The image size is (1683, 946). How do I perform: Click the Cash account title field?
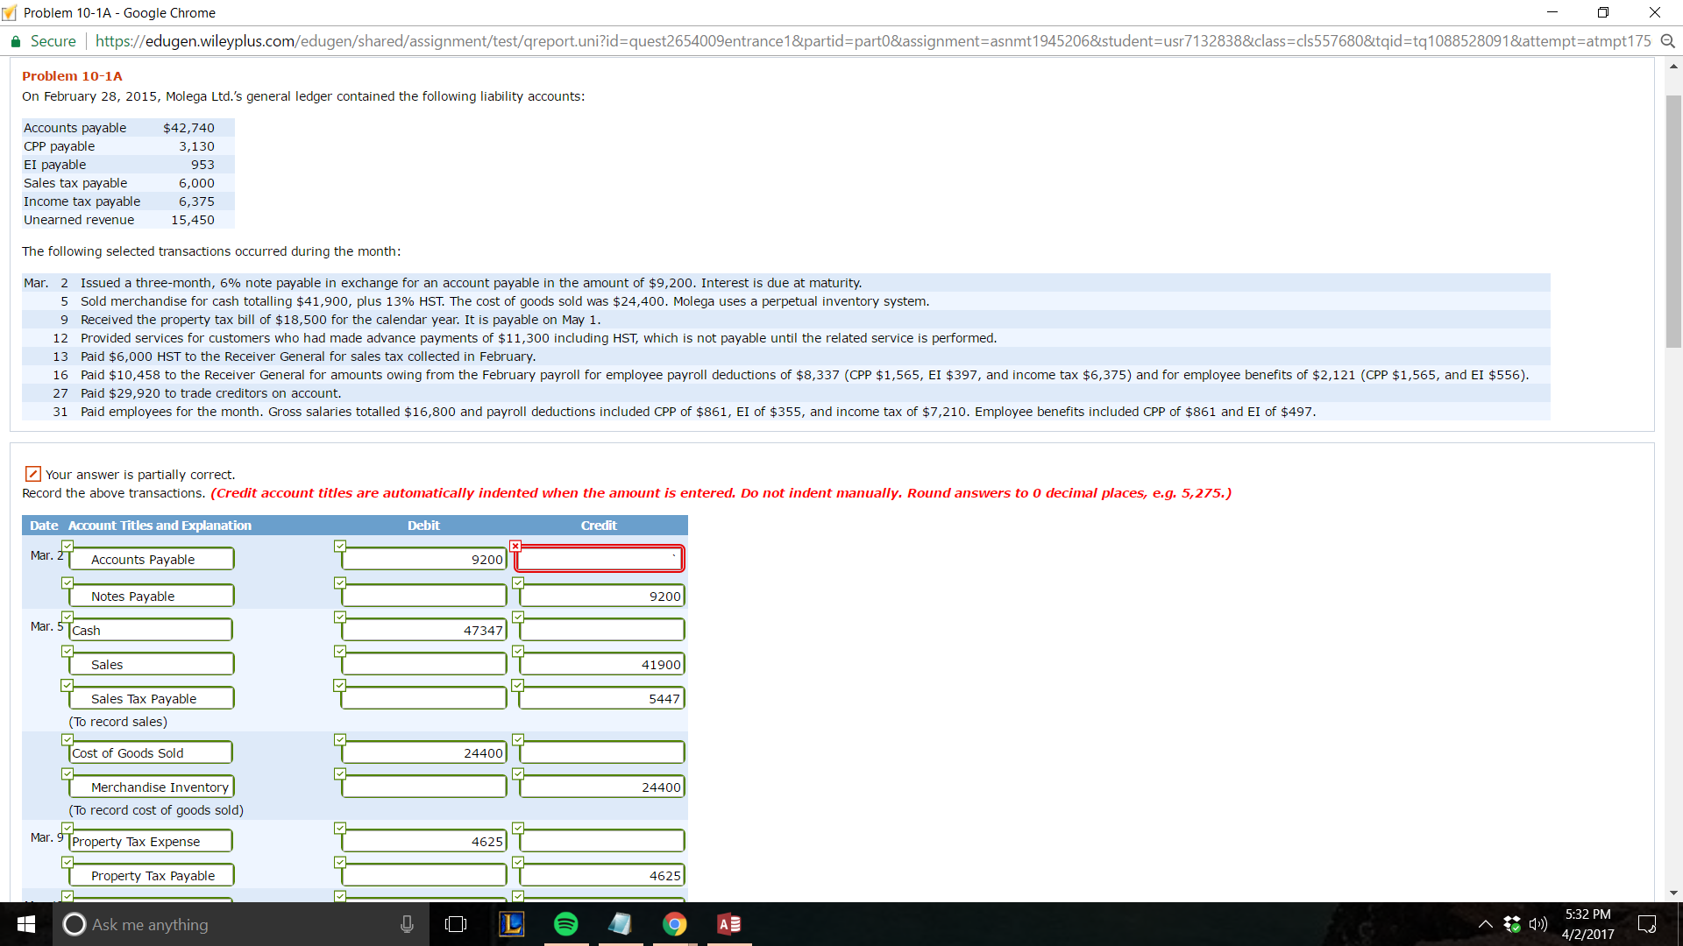pyautogui.click(x=150, y=630)
